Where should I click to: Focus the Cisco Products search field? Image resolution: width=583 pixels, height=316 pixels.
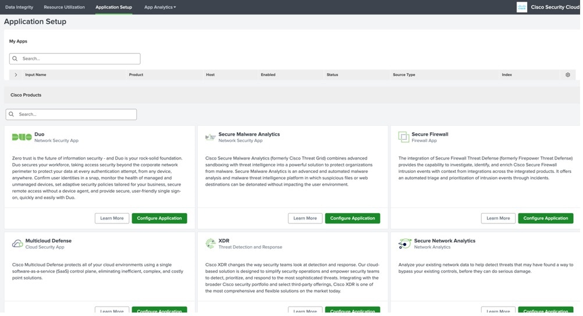[71, 114]
